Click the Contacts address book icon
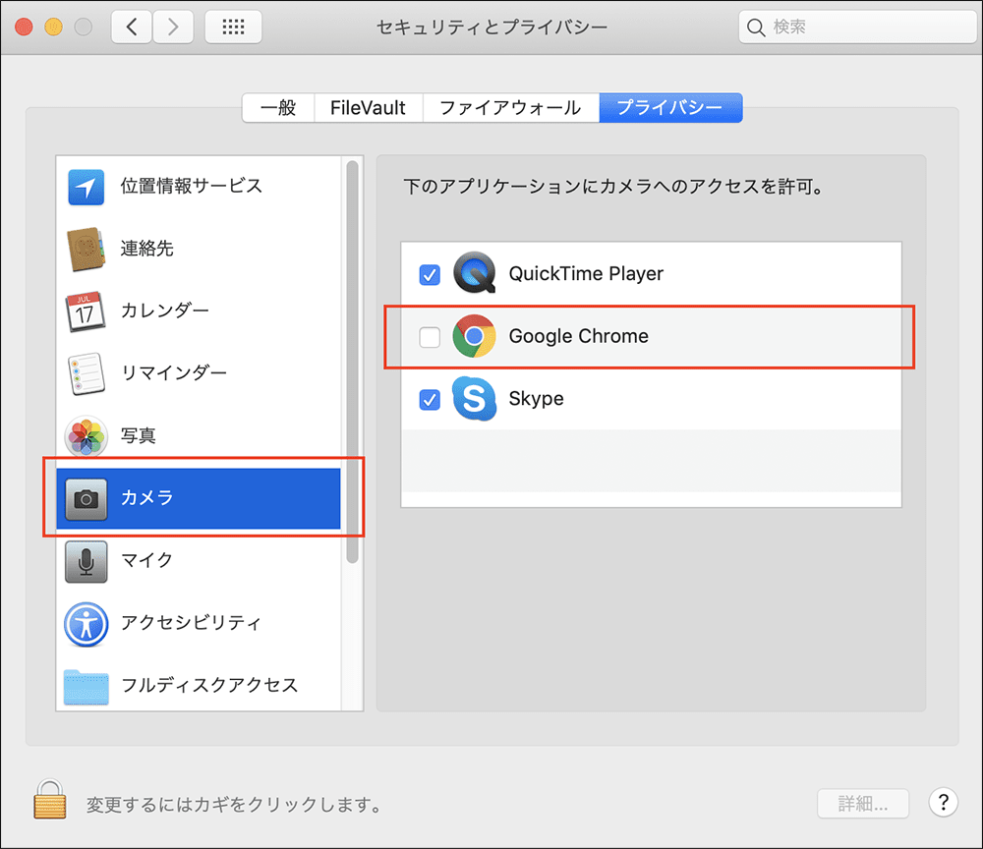The width and height of the screenshot is (983, 849). point(86,249)
